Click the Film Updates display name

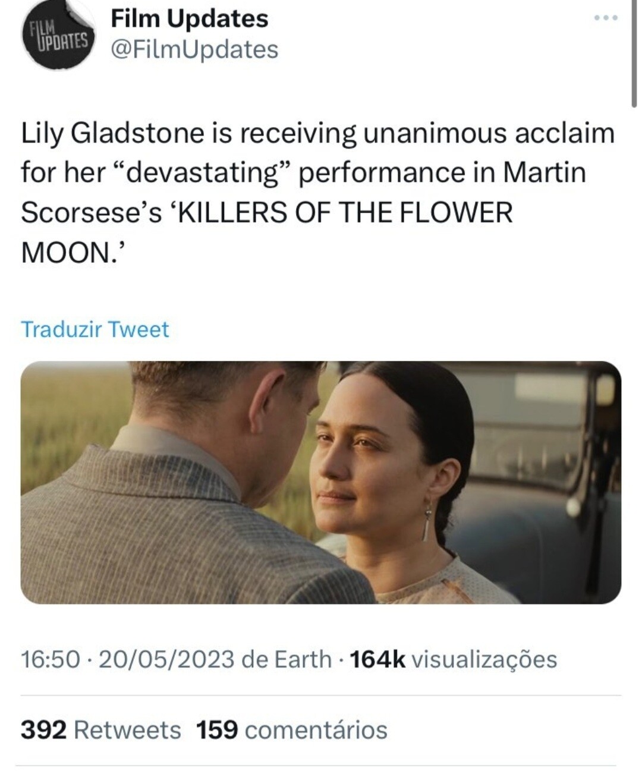(x=190, y=18)
